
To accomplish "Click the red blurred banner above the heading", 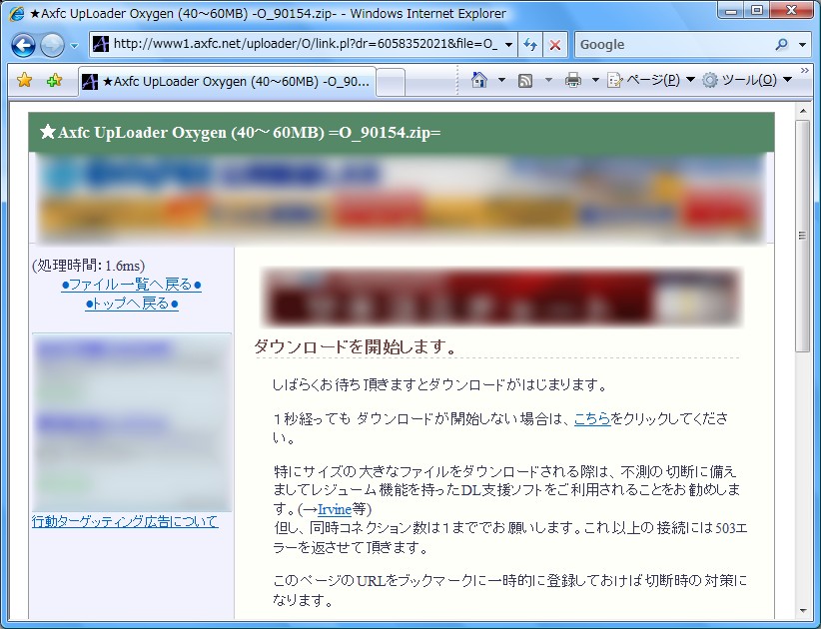I will tap(501, 297).
